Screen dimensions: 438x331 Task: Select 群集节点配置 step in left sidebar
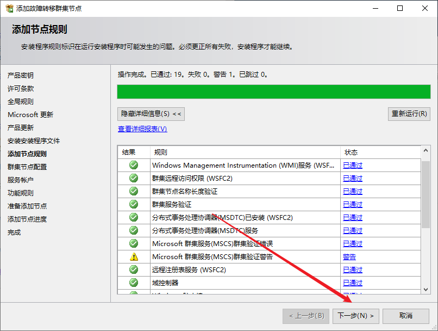(27, 167)
